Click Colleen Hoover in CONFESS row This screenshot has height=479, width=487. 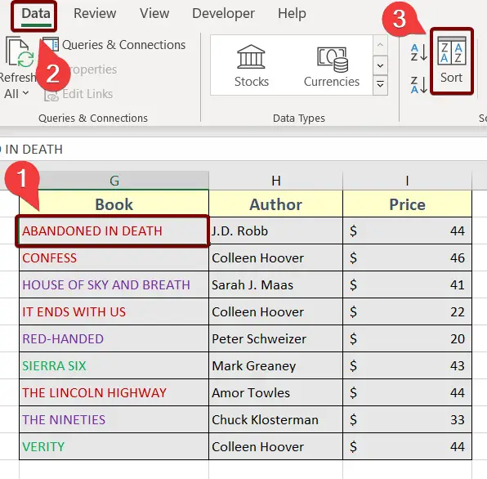click(x=276, y=257)
